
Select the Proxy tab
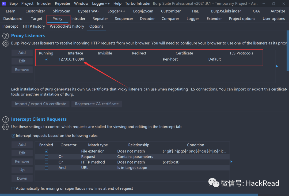pyautogui.click(x=57, y=19)
